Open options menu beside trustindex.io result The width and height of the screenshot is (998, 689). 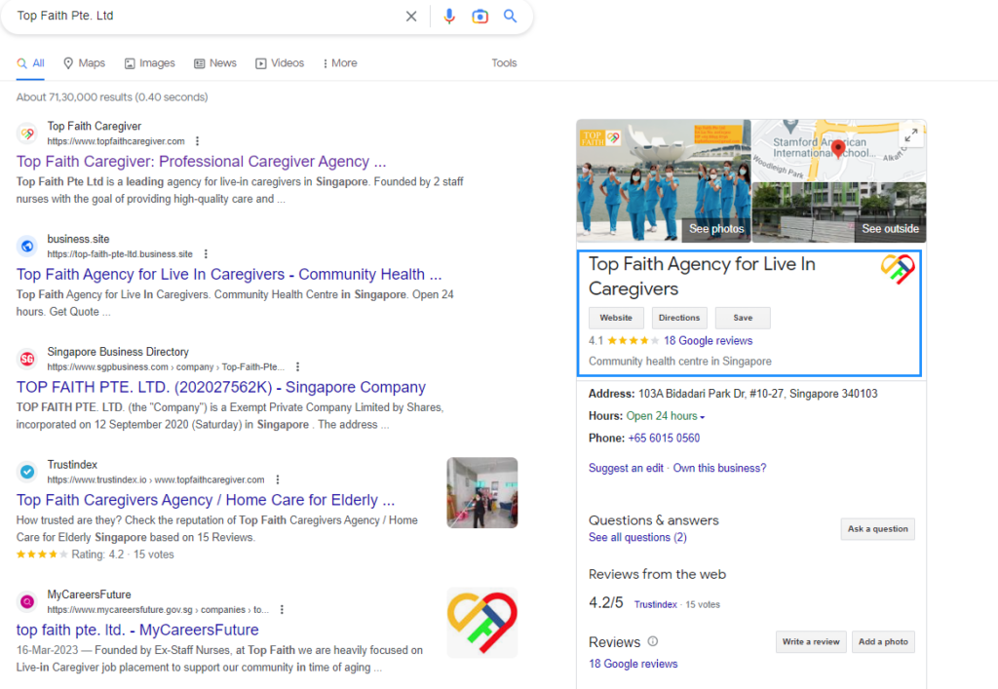[278, 479]
